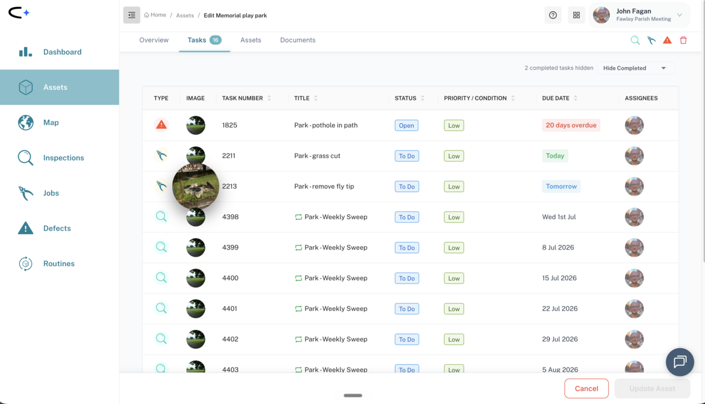Select the Tasks tab

[204, 40]
